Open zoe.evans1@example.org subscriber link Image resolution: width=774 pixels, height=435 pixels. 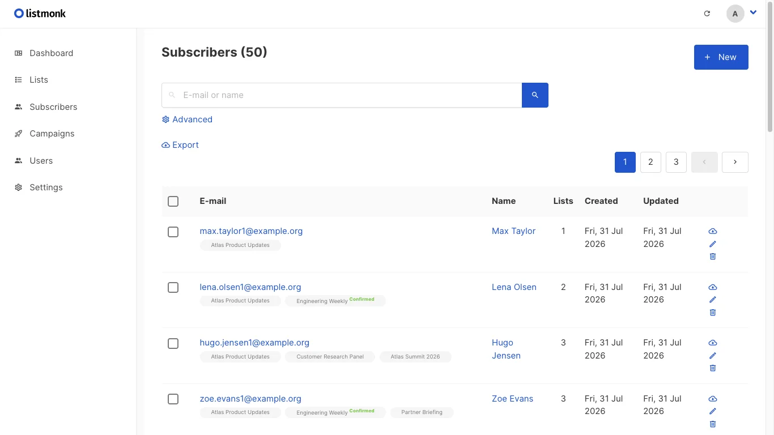point(250,399)
